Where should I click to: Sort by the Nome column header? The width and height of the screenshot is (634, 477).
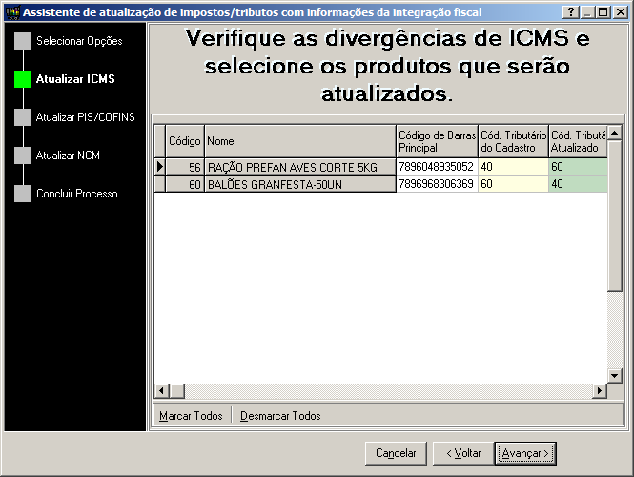click(299, 141)
